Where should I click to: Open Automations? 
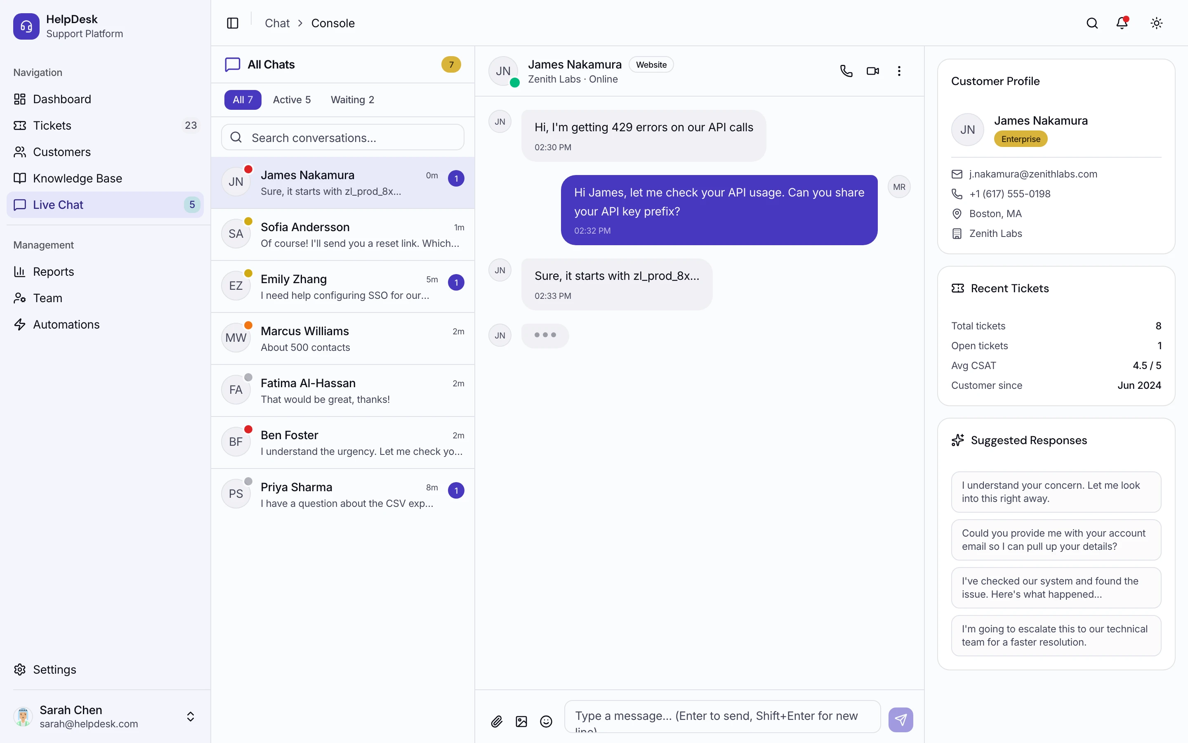point(105,324)
